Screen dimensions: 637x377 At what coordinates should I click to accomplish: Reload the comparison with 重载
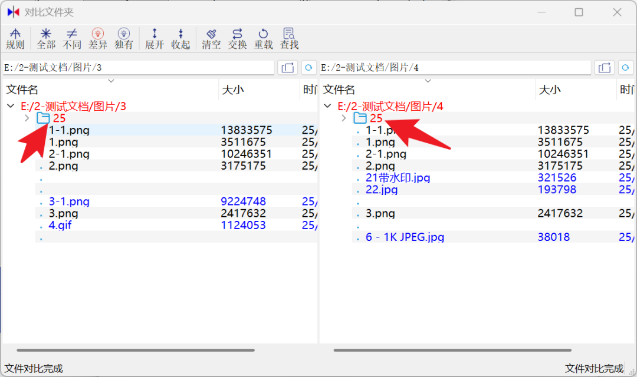point(263,39)
